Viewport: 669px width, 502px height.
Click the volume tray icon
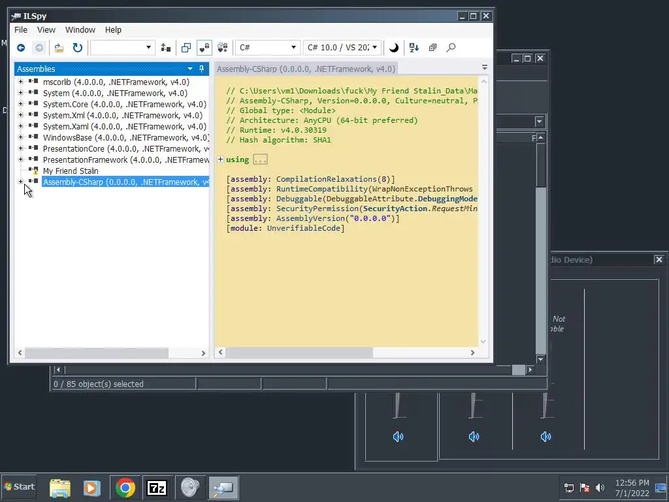pyautogui.click(x=600, y=488)
